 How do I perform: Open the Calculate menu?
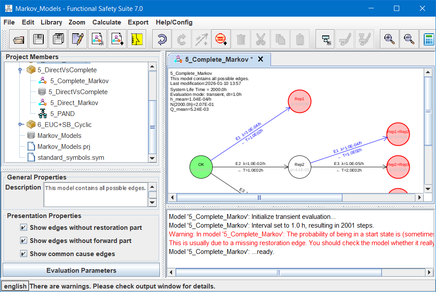pos(106,22)
